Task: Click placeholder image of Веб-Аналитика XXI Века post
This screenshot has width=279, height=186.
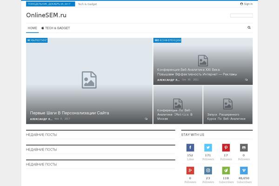Action: click(x=203, y=60)
